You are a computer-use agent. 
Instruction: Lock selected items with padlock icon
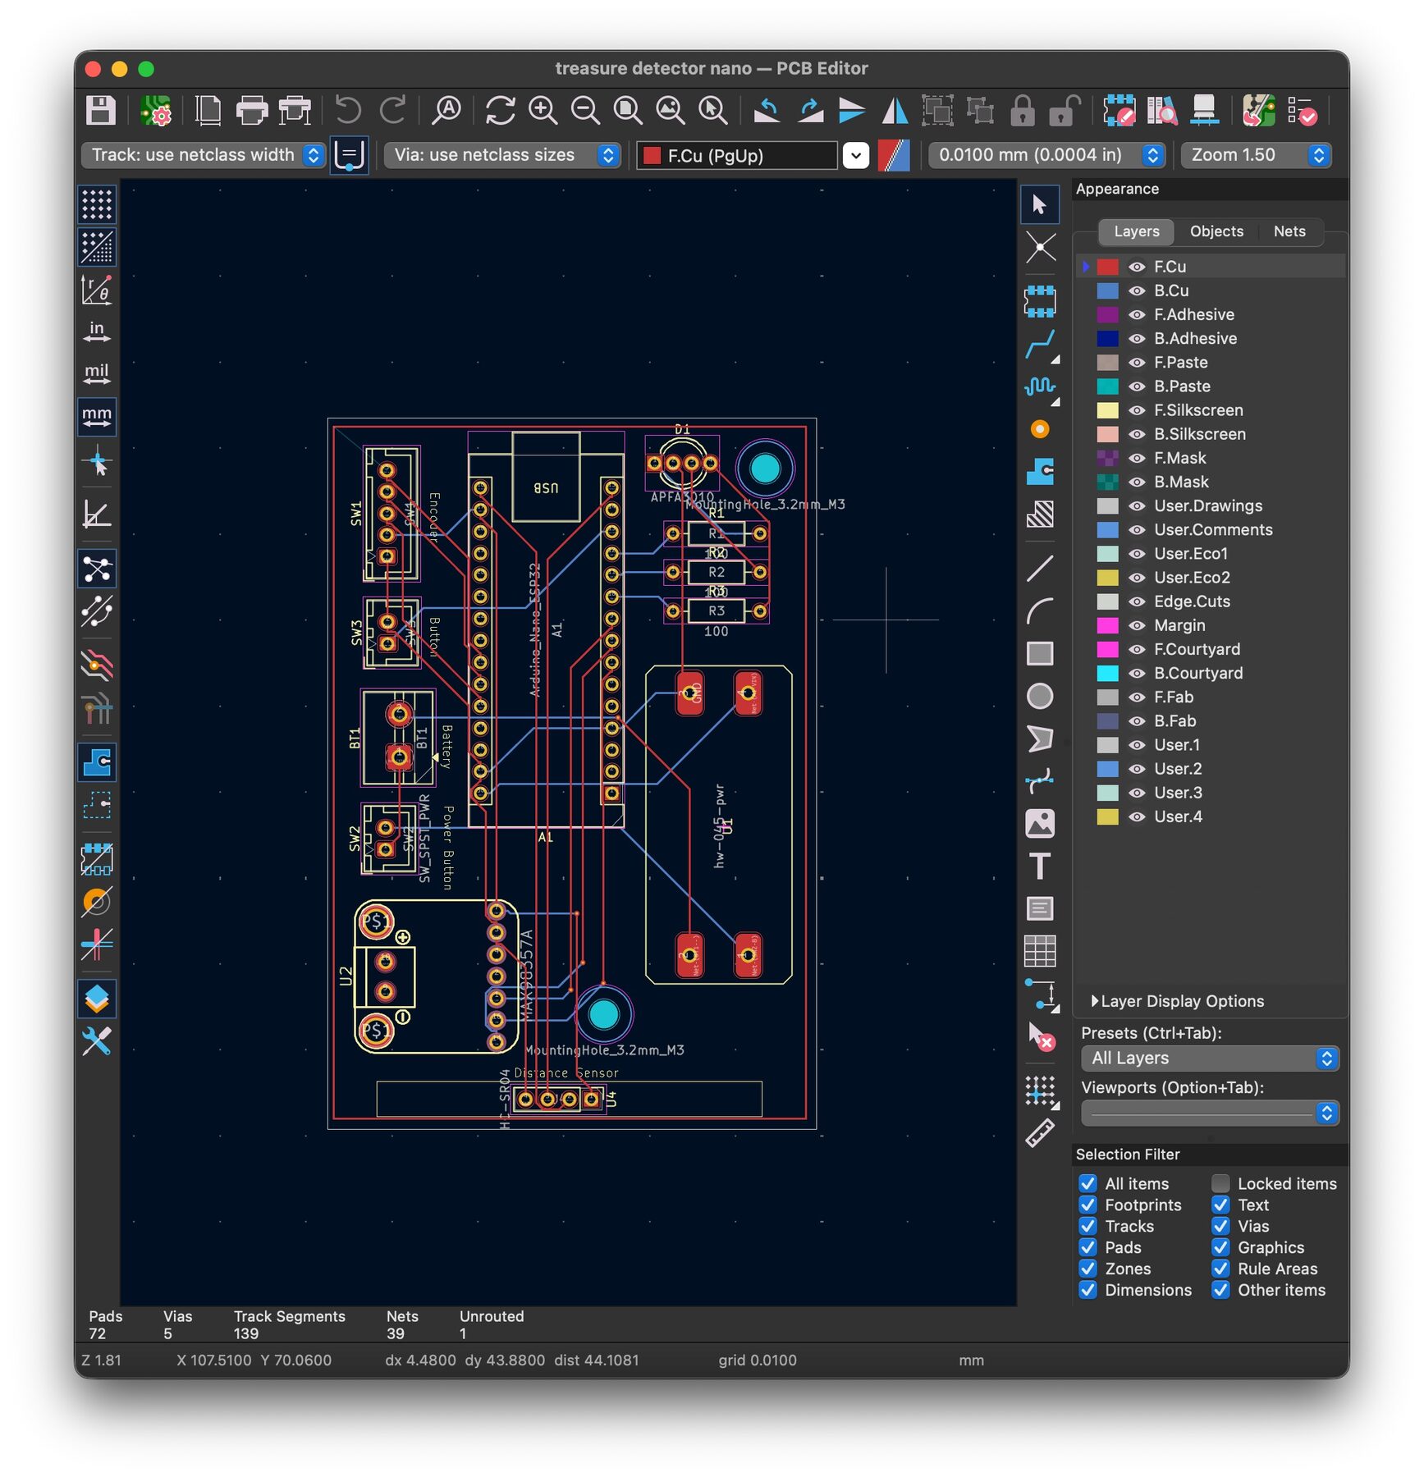click(1022, 110)
